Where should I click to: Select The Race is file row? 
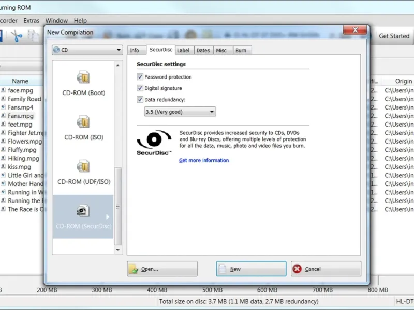pyautogui.click(x=22, y=209)
